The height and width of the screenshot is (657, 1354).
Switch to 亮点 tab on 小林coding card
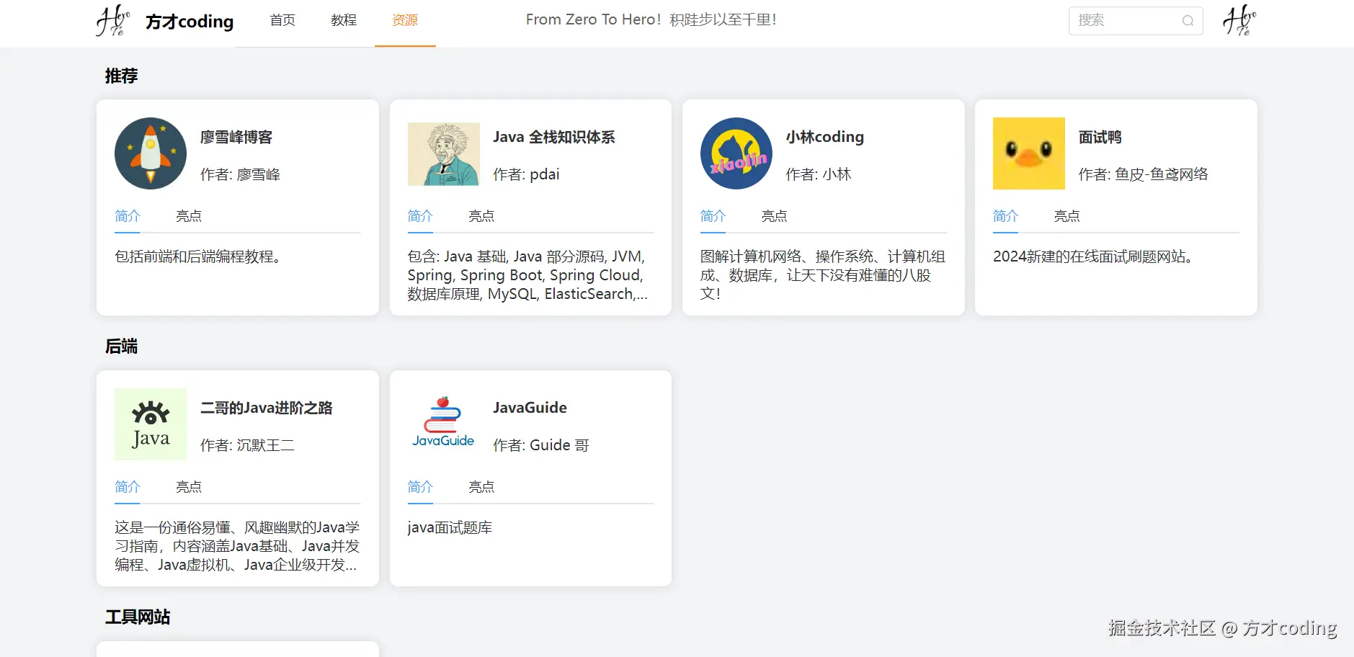coord(775,216)
